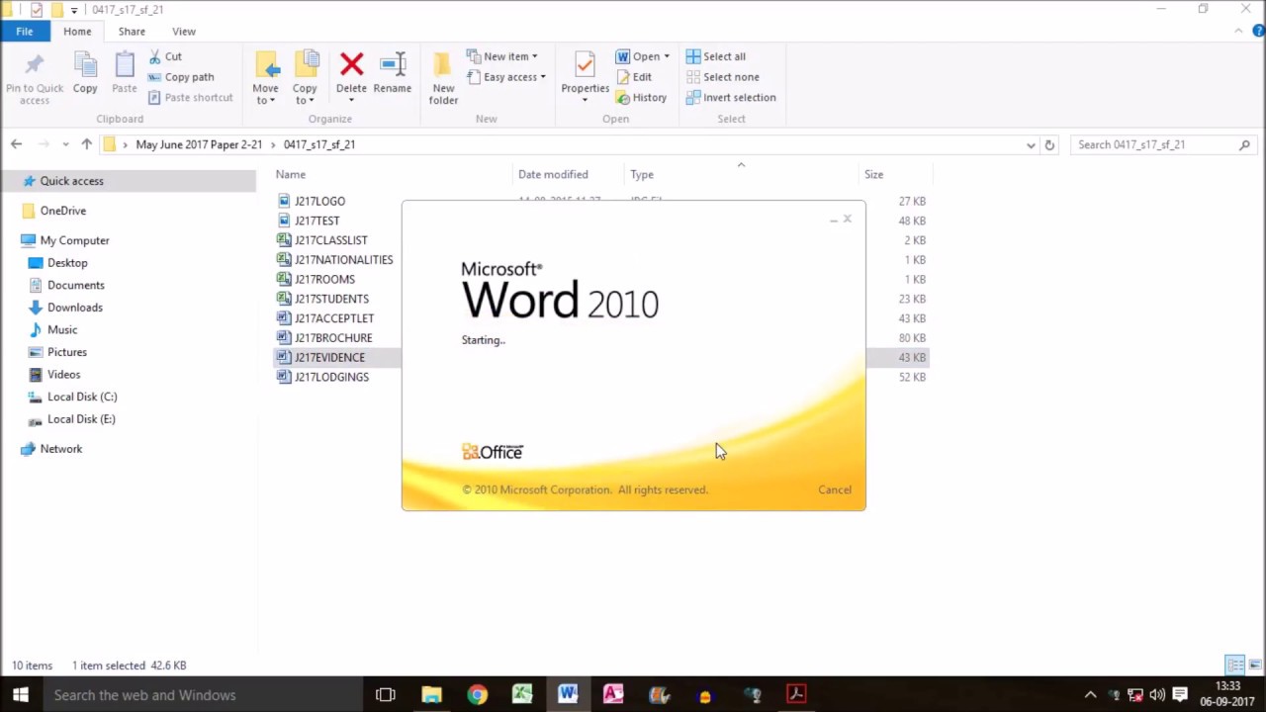
Task: Click the Paste icon in the ribbon
Action: coord(125,66)
